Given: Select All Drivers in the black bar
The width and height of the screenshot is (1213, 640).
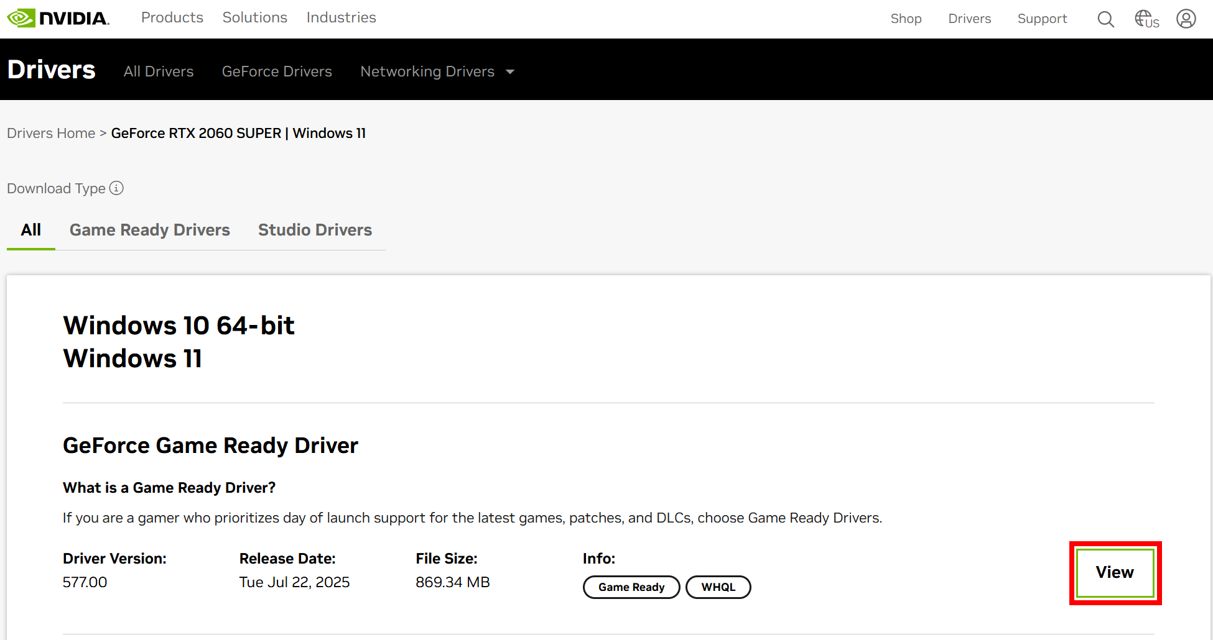Looking at the screenshot, I should [159, 71].
